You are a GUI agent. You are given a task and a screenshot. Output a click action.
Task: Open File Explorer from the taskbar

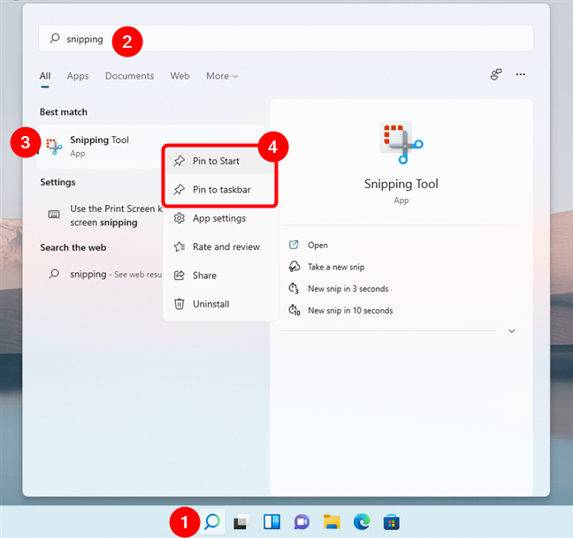332,523
